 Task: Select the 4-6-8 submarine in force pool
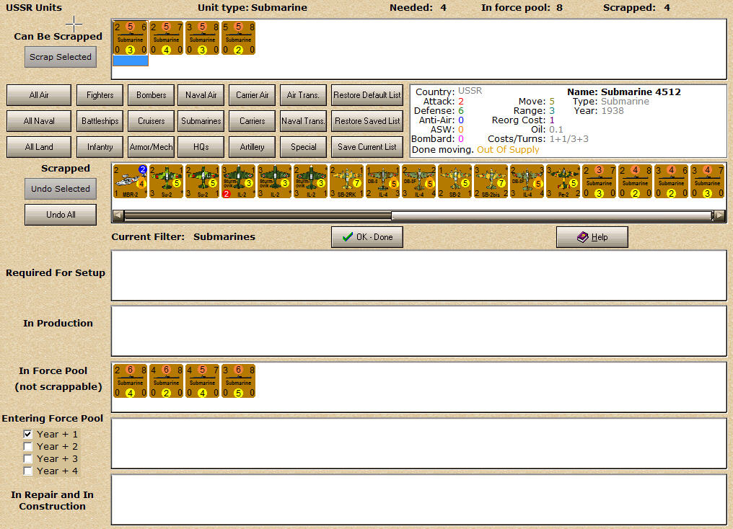click(167, 381)
